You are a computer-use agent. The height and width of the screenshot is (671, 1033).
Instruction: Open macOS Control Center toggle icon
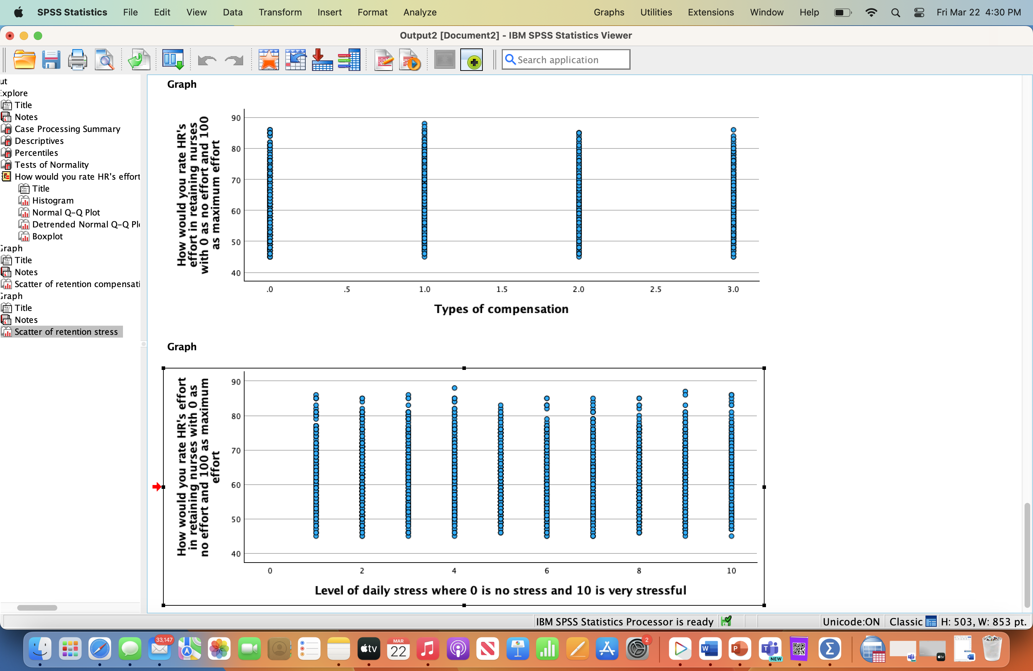[x=919, y=12]
